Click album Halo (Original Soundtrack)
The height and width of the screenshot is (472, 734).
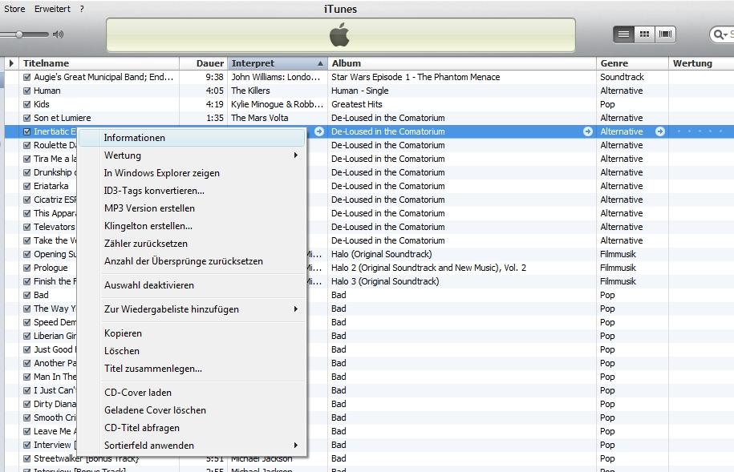point(382,254)
